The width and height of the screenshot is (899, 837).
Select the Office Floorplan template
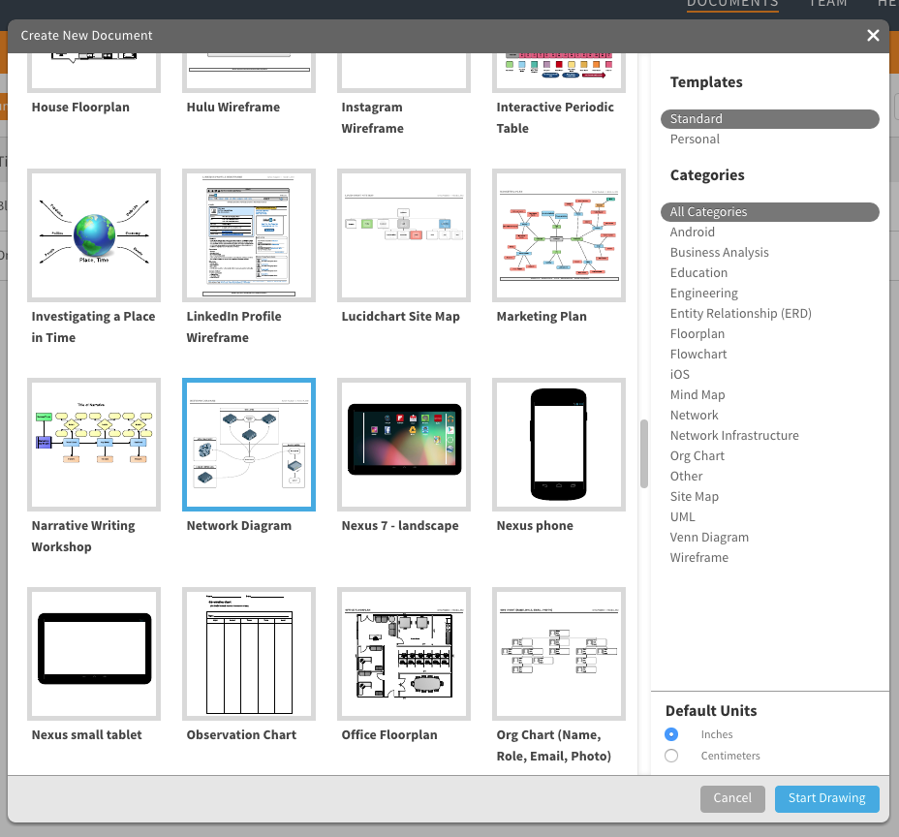click(x=404, y=654)
